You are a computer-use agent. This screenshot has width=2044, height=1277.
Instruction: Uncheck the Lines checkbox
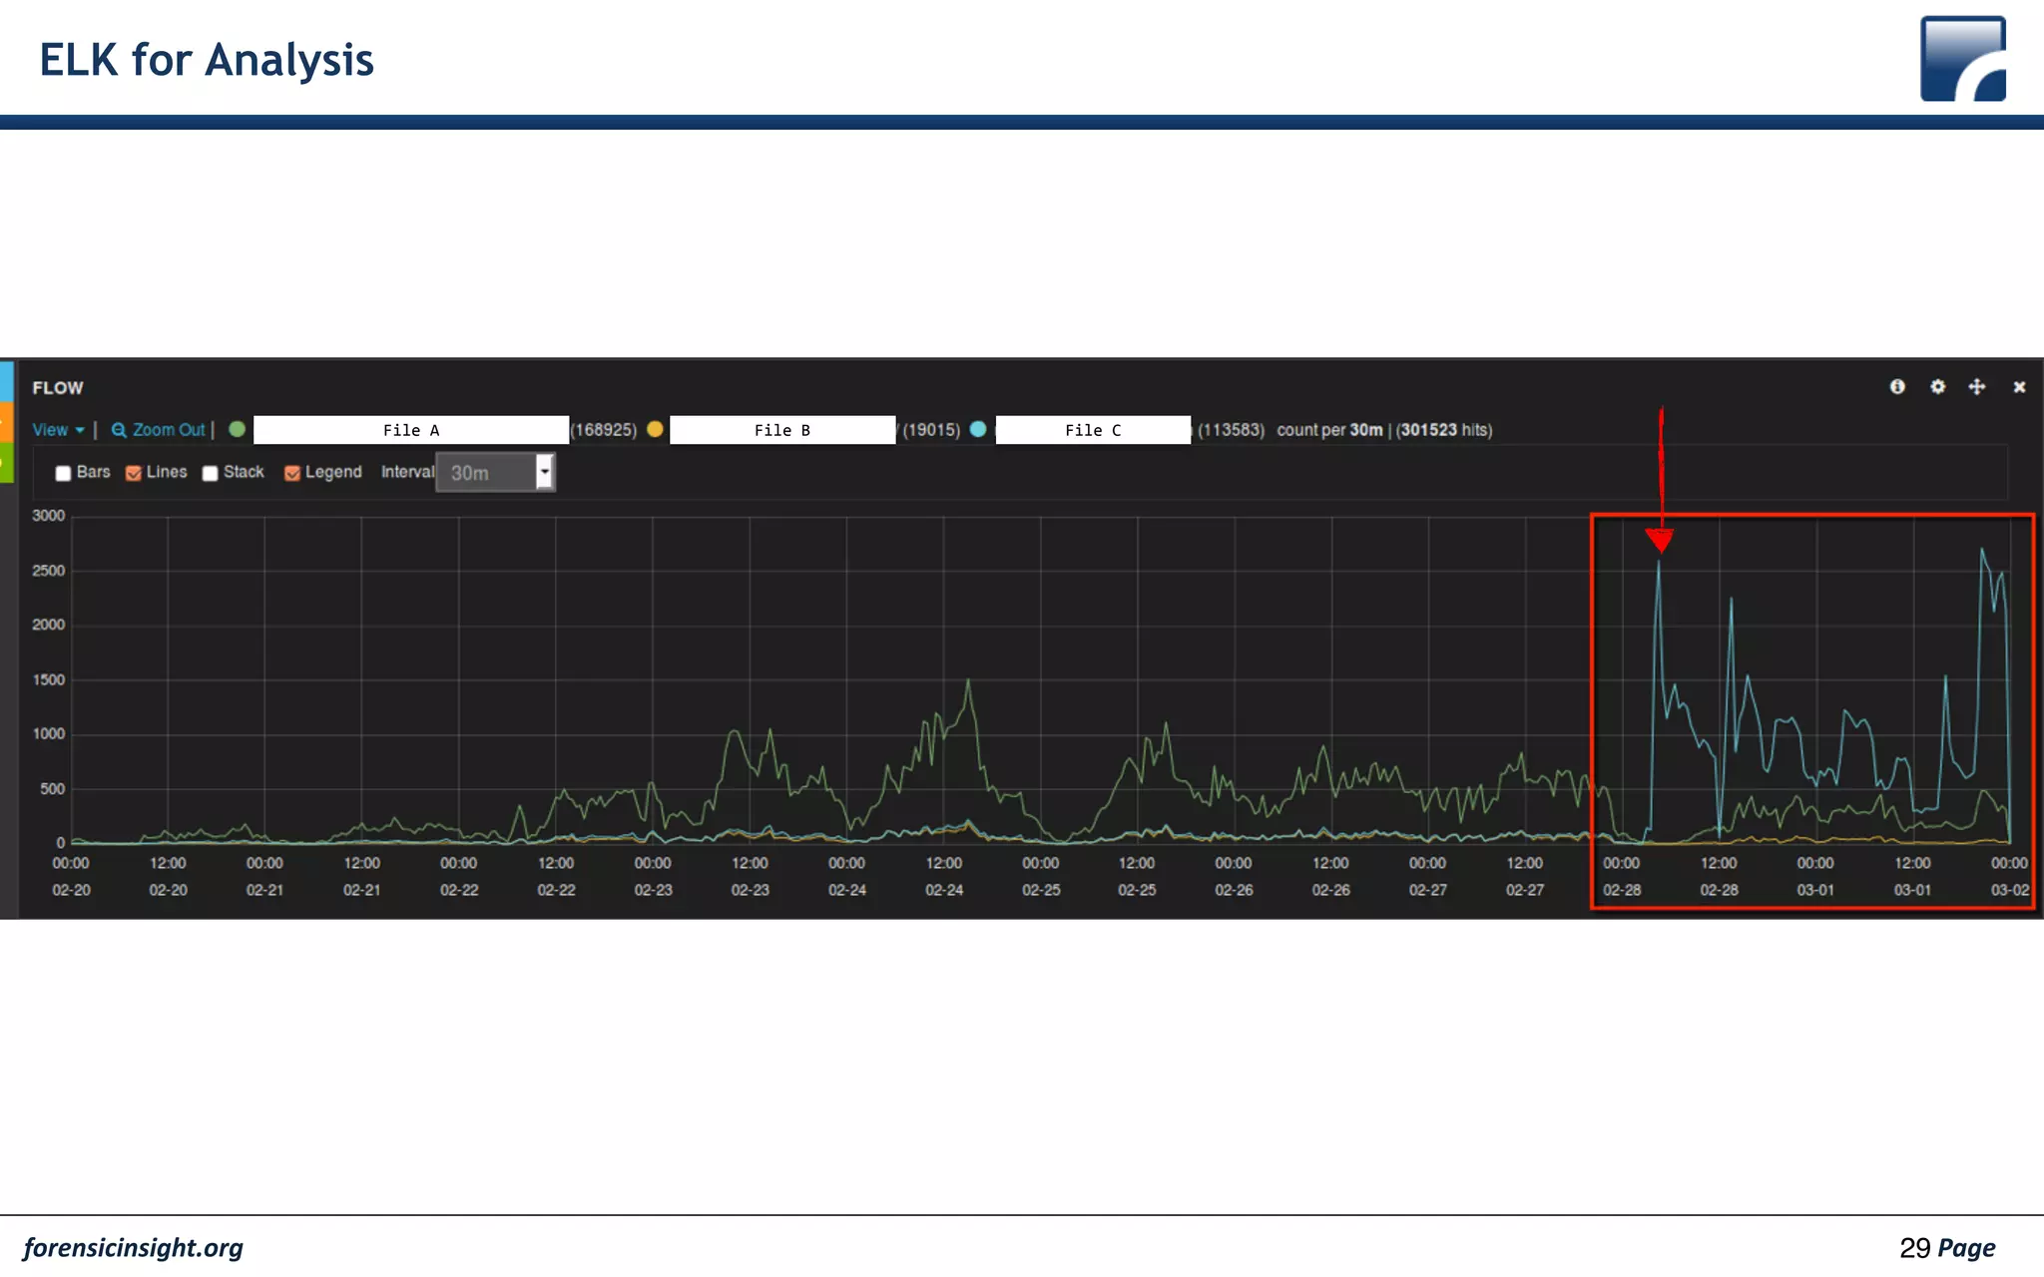pos(134,473)
